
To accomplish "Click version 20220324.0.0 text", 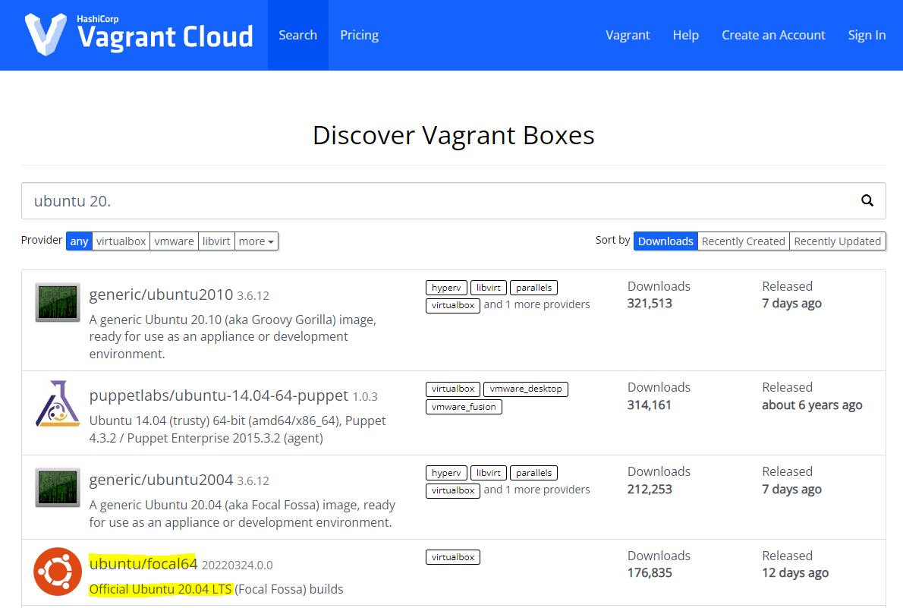I will pyautogui.click(x=238, y=565).
